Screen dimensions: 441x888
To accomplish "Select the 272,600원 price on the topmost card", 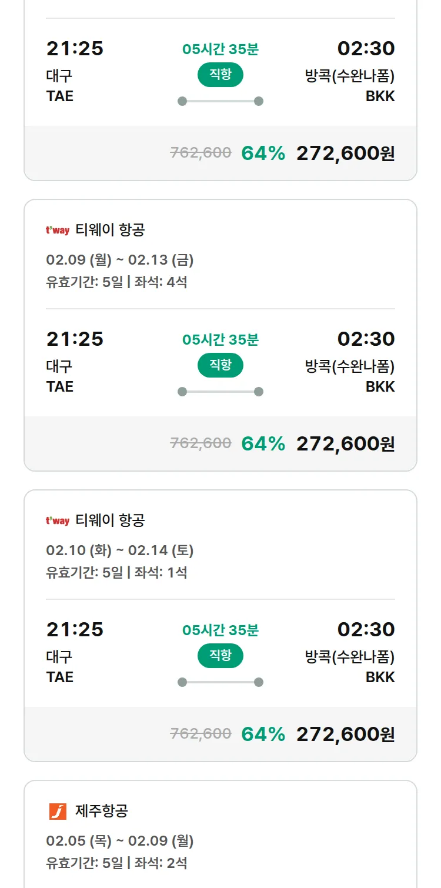I will point(345,153).
